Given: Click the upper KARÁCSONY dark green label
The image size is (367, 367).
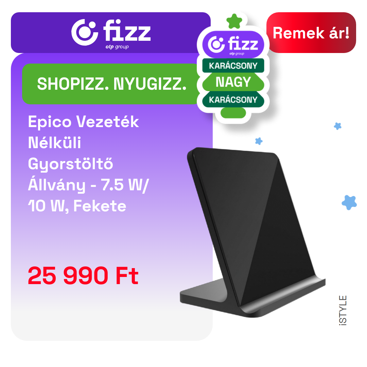Looking at the screenshot, I should [233, 66].
